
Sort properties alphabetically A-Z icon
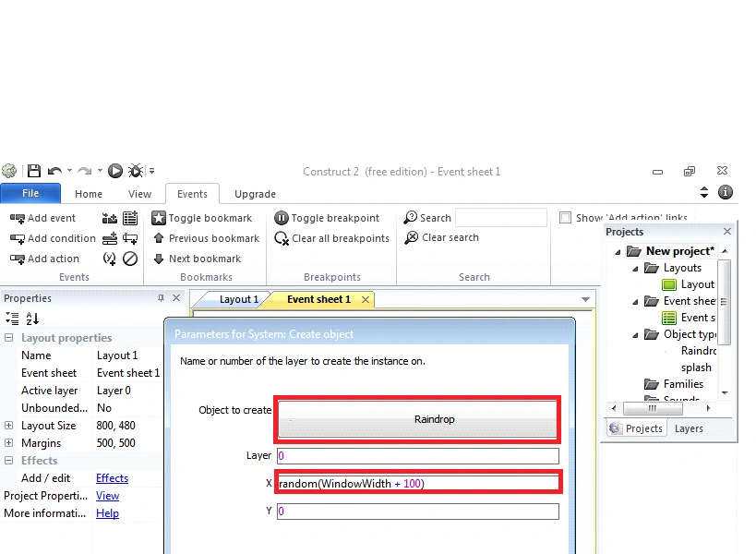point(32,319)
